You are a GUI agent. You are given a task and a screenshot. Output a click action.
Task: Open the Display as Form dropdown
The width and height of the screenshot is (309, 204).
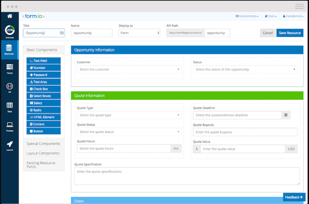click(139, 33)
